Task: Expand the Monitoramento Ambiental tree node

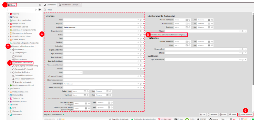Action: tap(8, 85)
